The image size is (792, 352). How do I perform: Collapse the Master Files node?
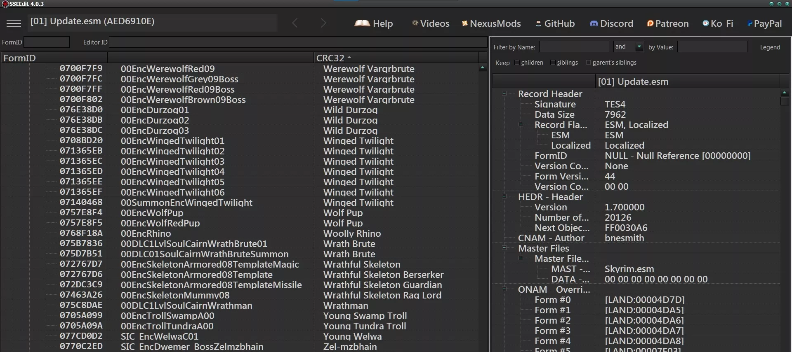point(504,248)
